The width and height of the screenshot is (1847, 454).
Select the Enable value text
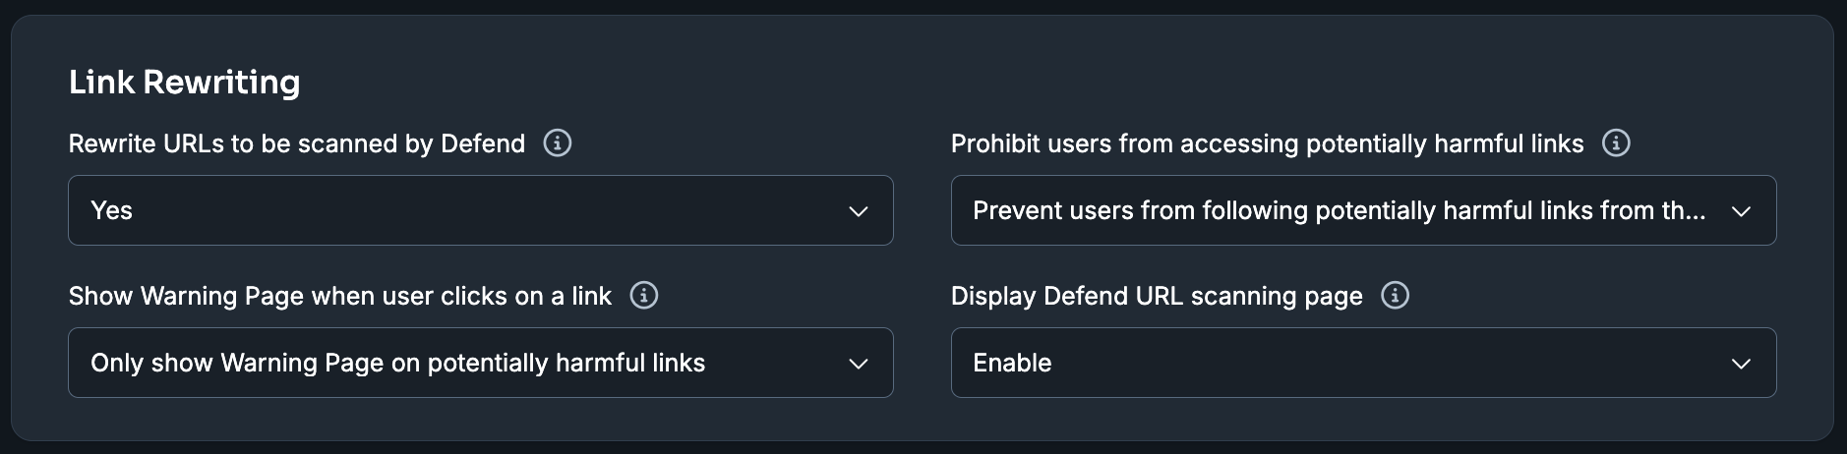tap(1012, 363)
